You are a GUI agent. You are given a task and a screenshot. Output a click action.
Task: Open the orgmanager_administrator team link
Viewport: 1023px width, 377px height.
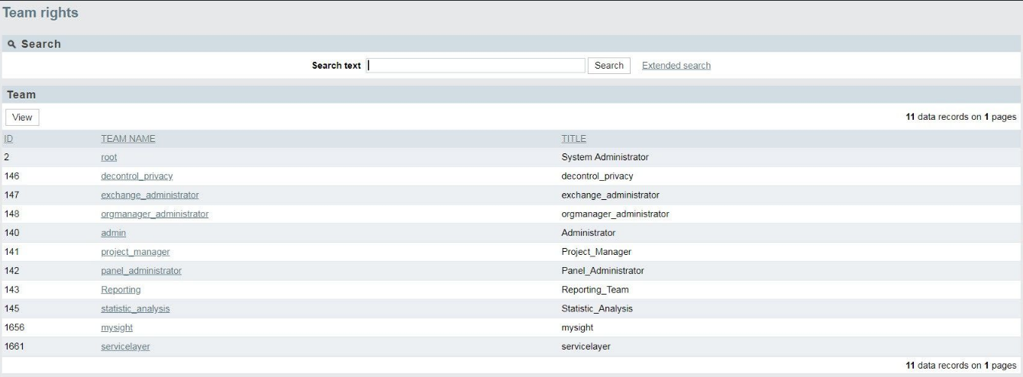point(155,214)
